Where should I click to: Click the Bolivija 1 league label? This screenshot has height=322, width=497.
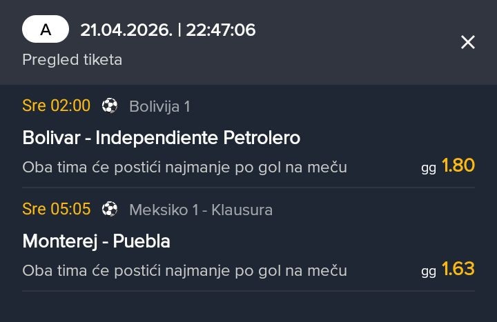pyautogui.click(x=159, y=106)
